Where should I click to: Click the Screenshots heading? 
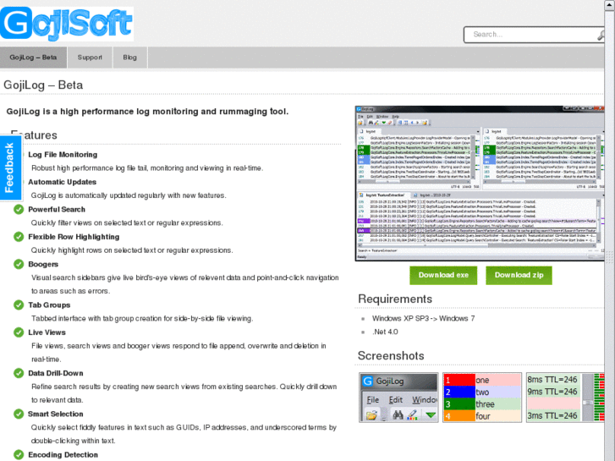tap(391, 356)
